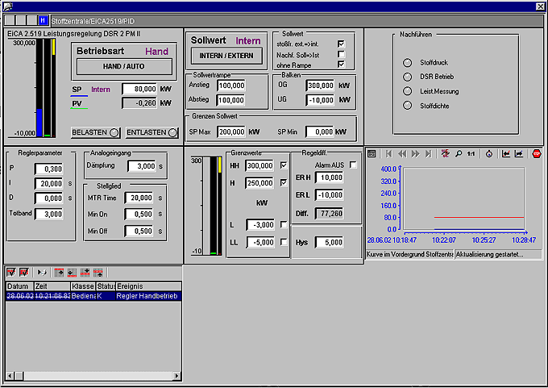548x388 pixels.
Task: Uncheck the HH limit checkbox
Action: point(284,165)
